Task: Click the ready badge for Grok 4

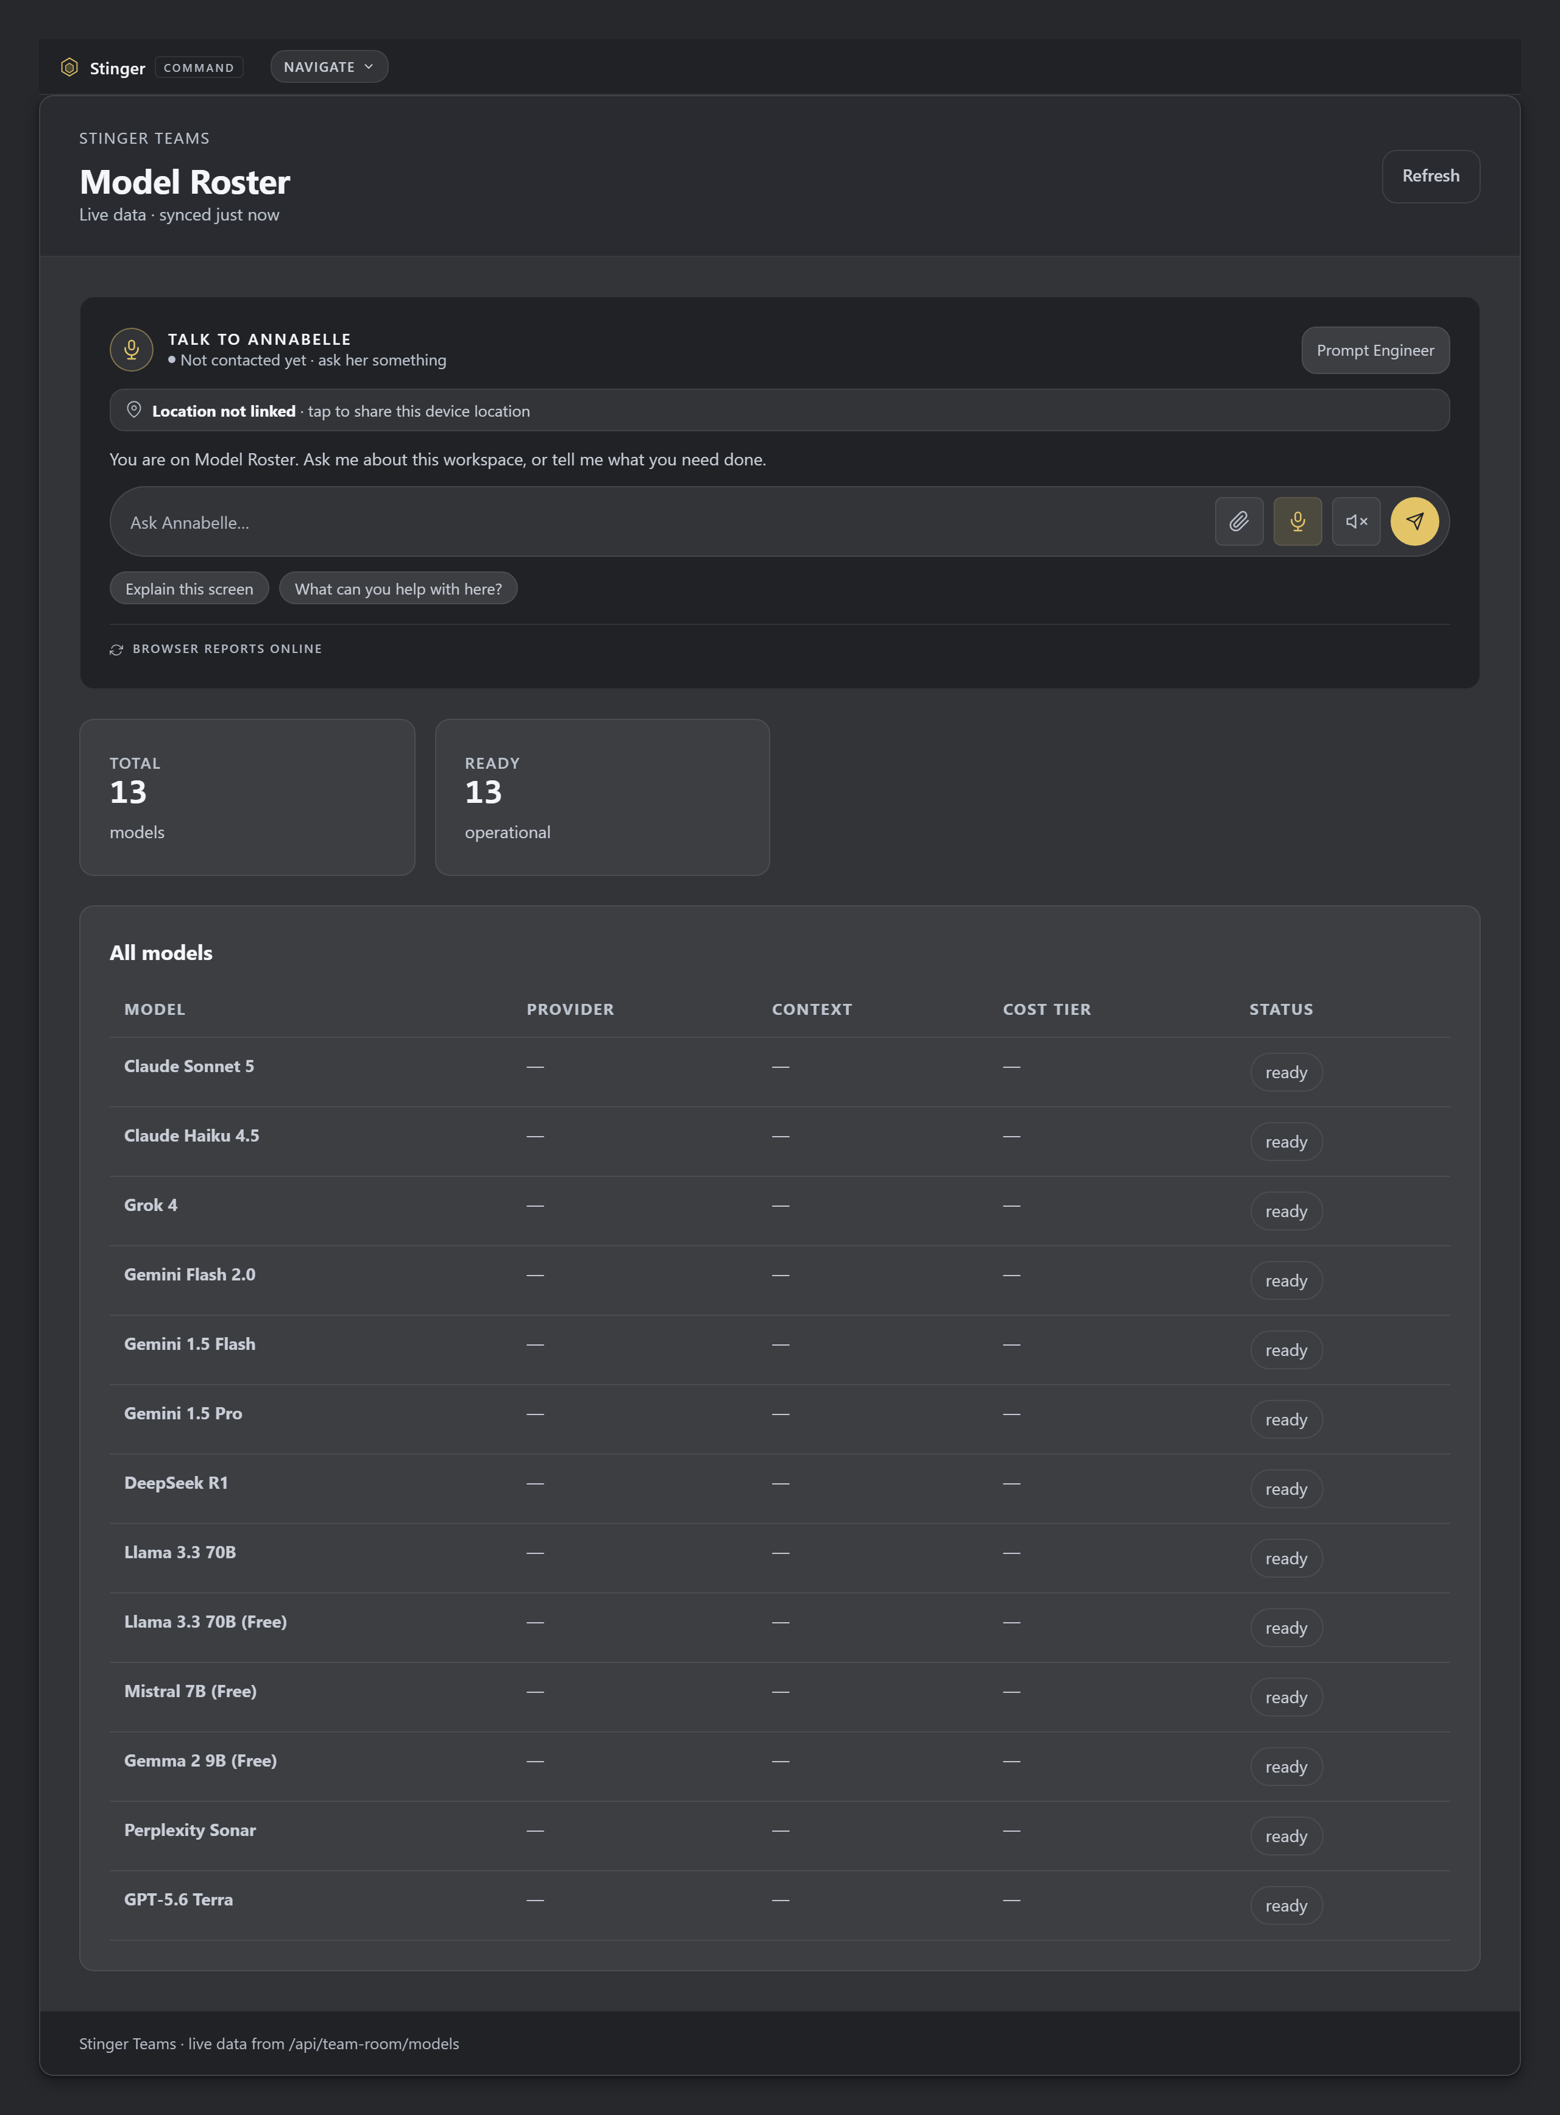Action: (x=1286, y=1211)
